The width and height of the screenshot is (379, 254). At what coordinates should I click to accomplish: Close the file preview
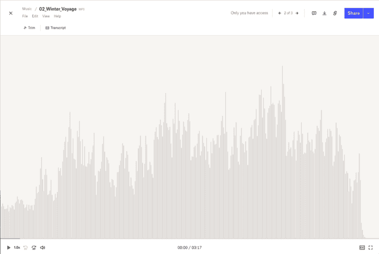(x=11, y=13)
